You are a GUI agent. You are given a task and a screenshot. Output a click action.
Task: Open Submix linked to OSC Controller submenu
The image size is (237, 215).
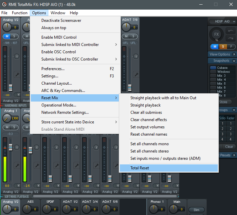75,59
